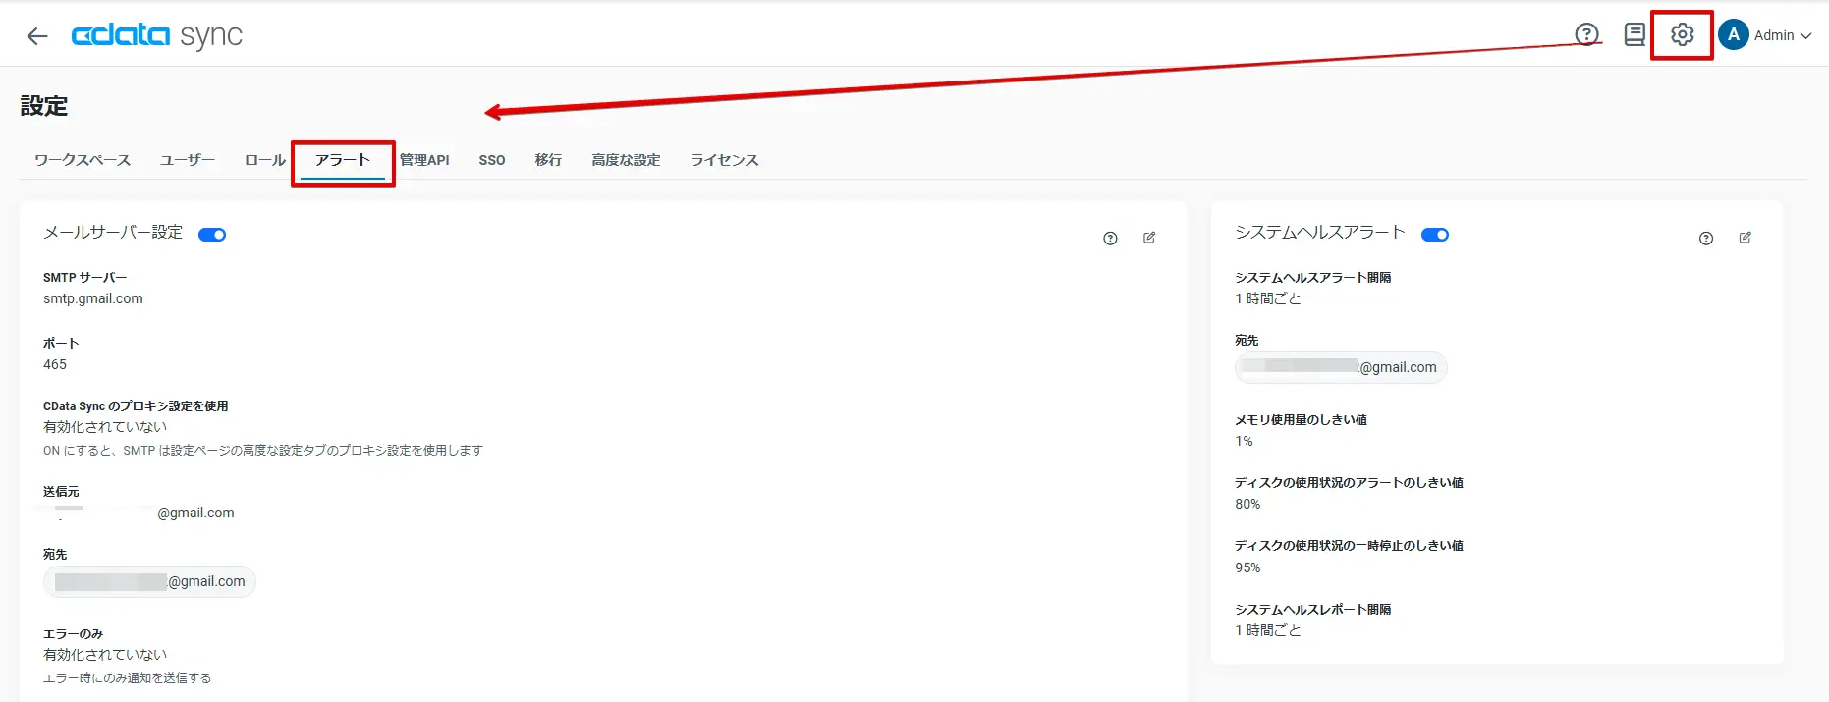Click メモリ使用量のしきい値 value 1%
Screen dimensions: 1829x702
1244,441
